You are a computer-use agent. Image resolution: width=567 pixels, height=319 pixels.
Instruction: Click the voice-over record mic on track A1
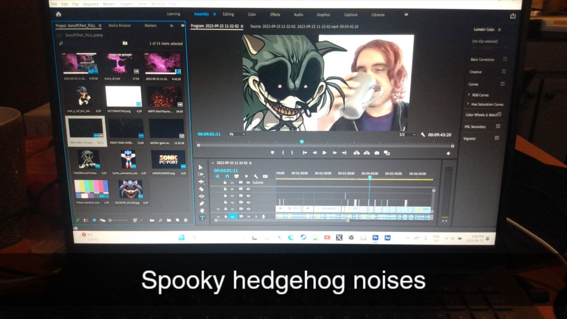pos(263,217)
